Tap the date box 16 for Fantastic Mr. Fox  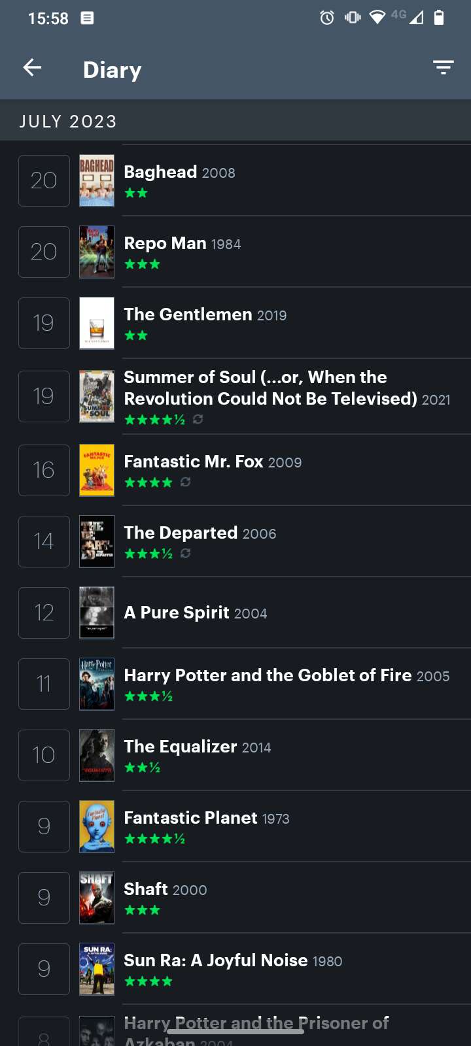coord(44,470)
